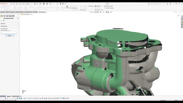Collapse the ribbon using the corner chevron
183x103 pixels.
tap(182, 10)
